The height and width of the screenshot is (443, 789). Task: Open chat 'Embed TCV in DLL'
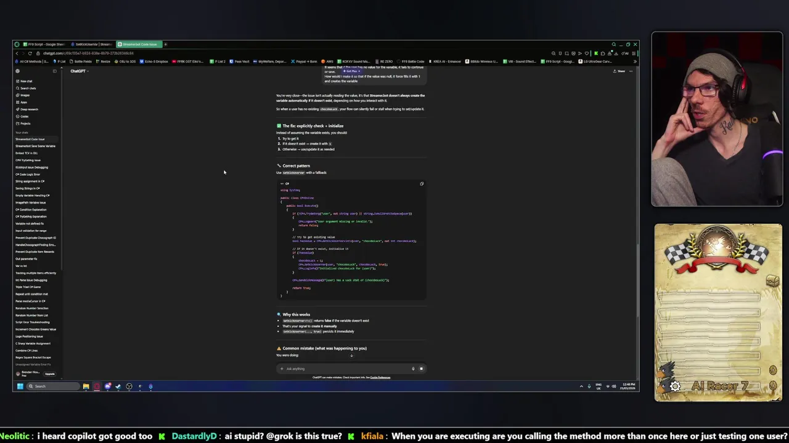click(x=27, y=153)
